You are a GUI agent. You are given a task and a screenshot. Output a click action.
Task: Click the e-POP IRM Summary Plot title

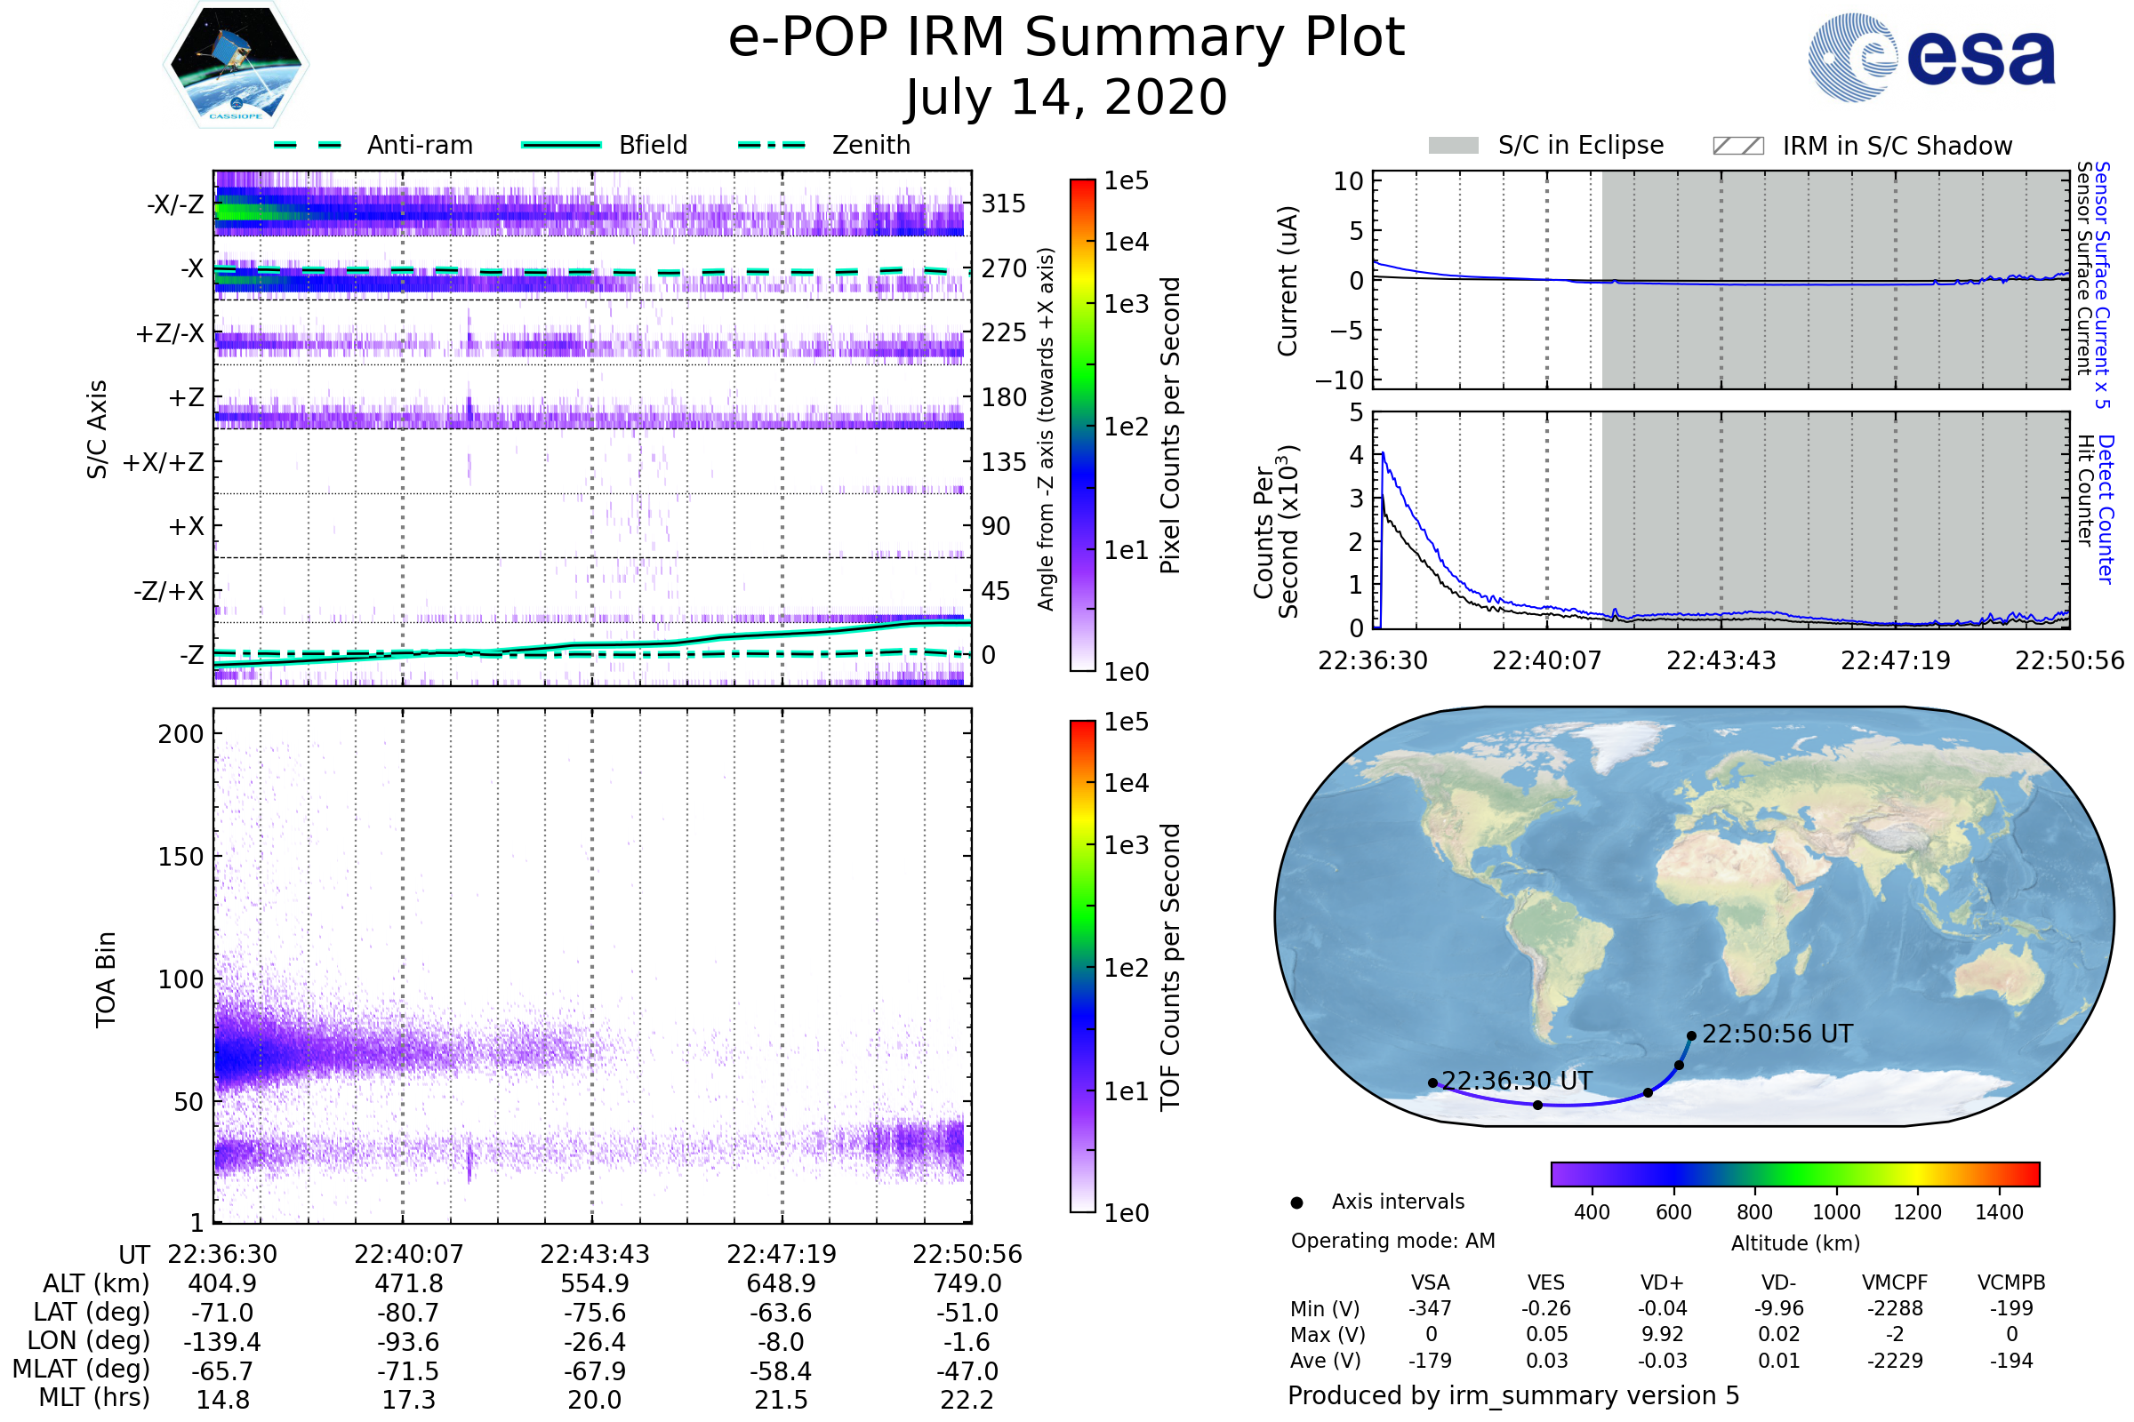click(1066, 38)
